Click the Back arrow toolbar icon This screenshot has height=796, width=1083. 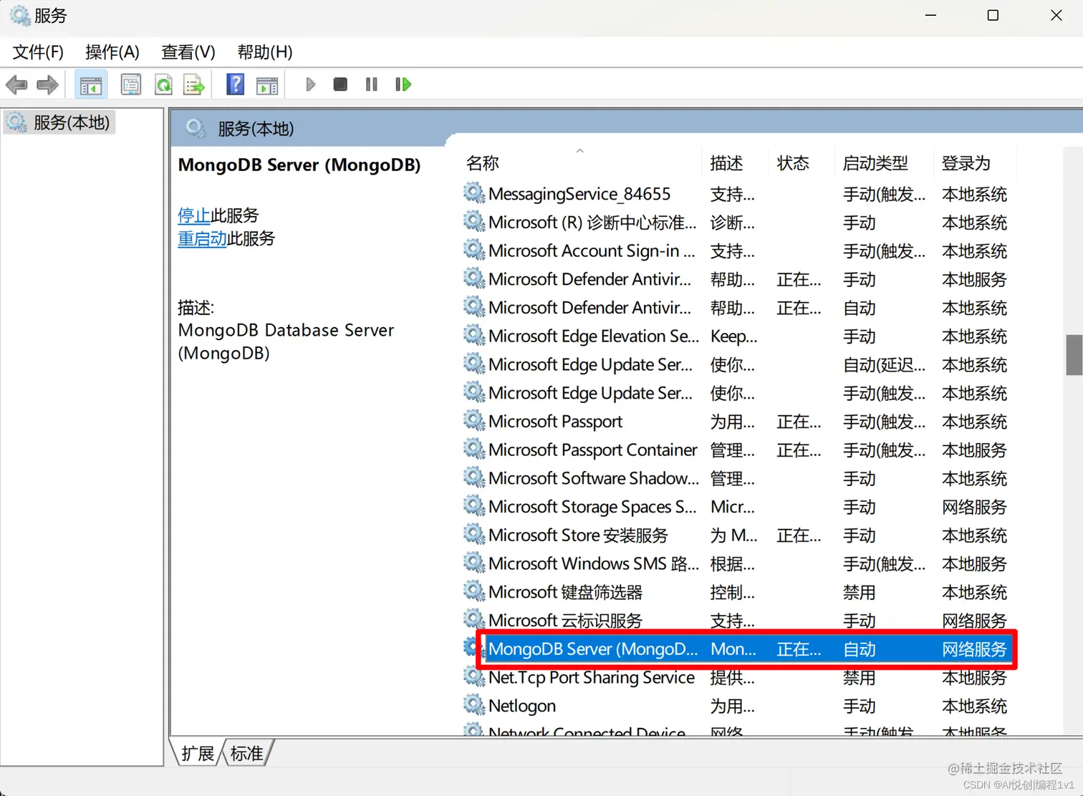[16, 84]
